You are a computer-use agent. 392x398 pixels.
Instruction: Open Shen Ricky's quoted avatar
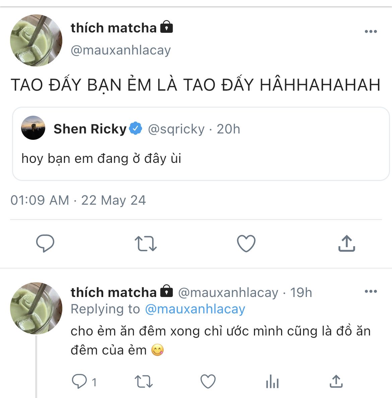33,128
